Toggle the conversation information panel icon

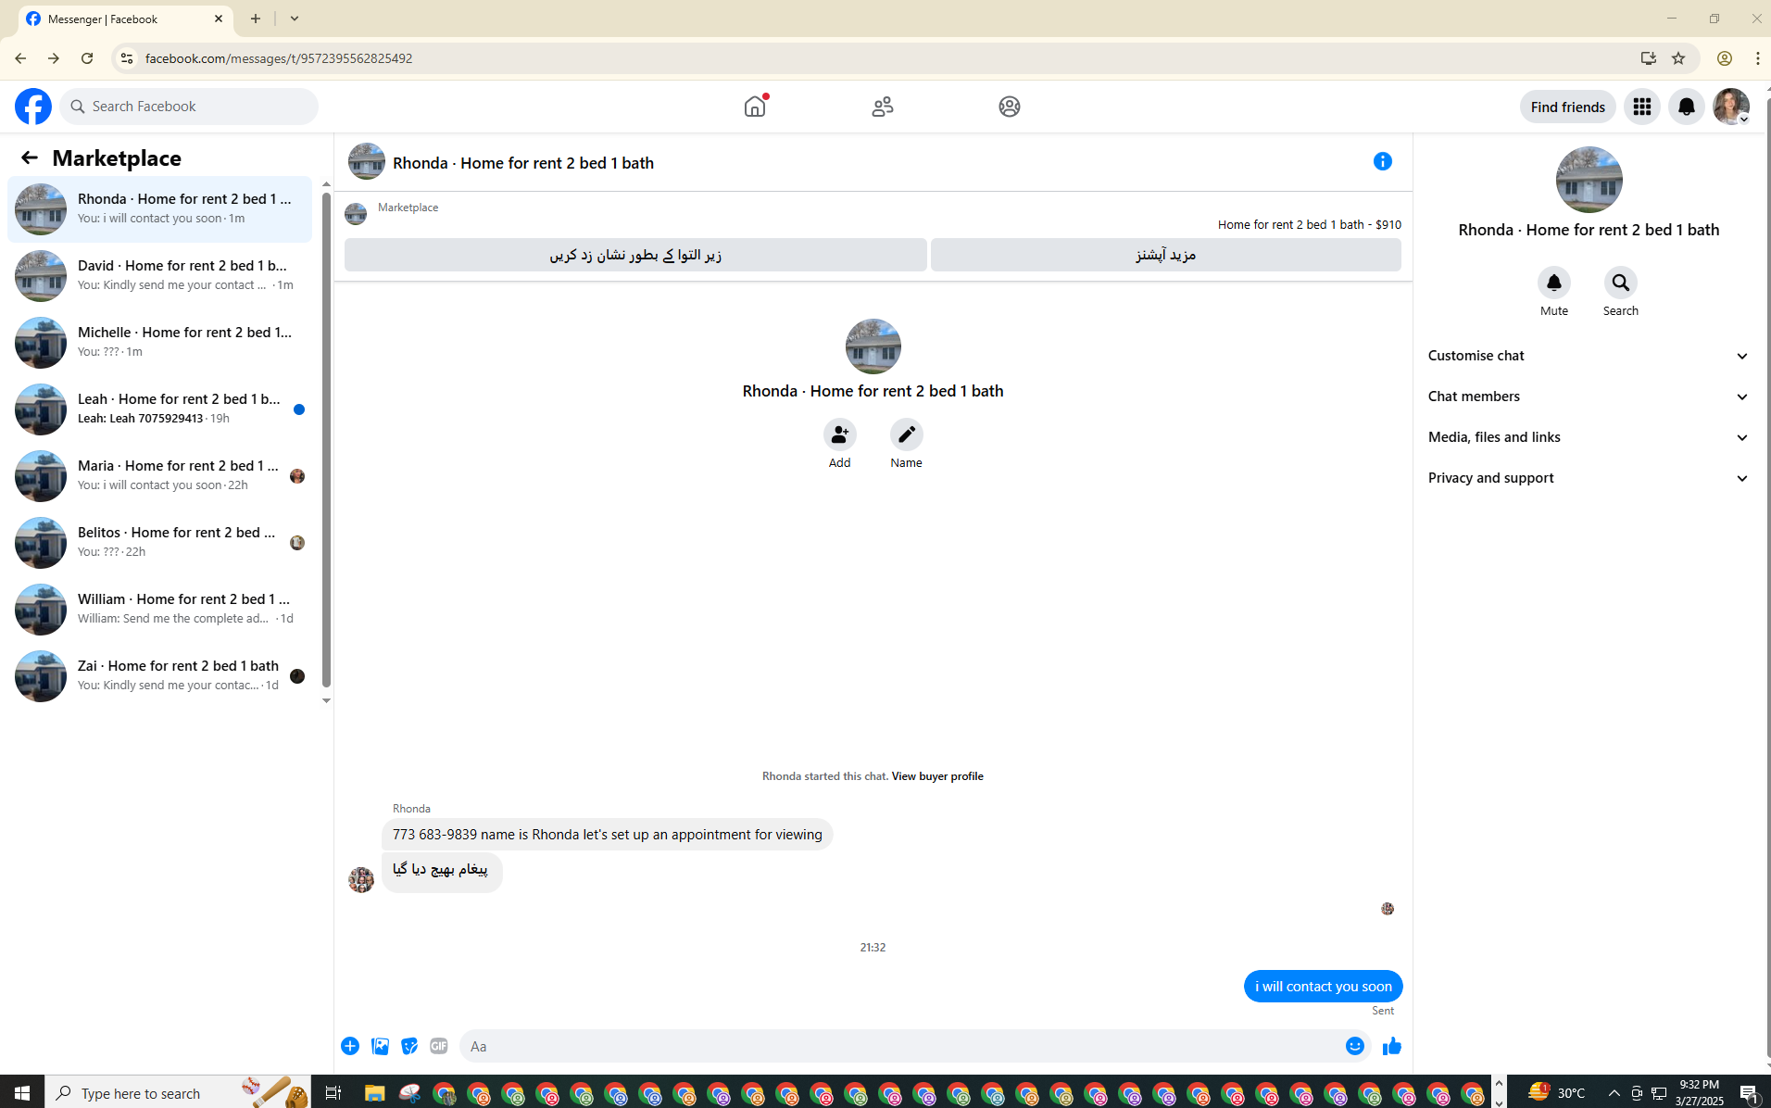tap(1383, 161)
